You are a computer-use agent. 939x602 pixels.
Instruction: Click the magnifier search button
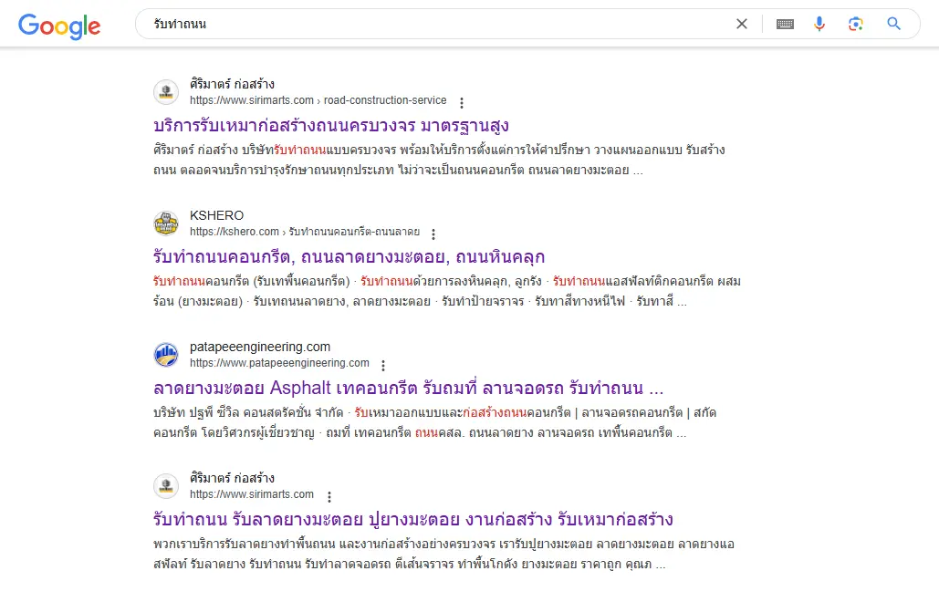pyautogui.click(x=893, y=24)
